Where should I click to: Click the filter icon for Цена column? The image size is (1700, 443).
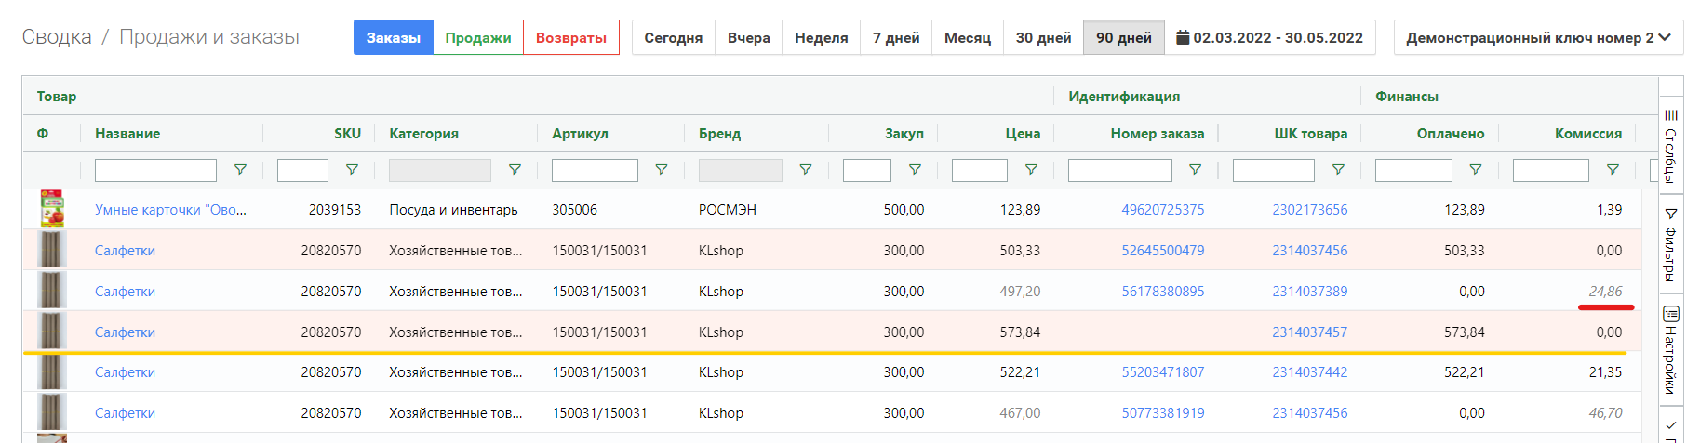click(1031, 170)
